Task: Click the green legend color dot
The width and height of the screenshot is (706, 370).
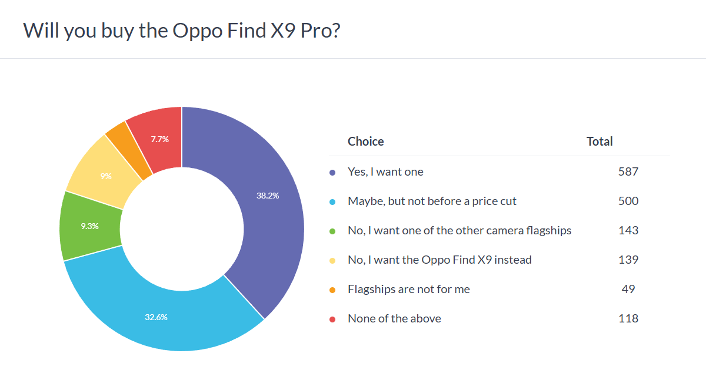Action: pos(332,231)
